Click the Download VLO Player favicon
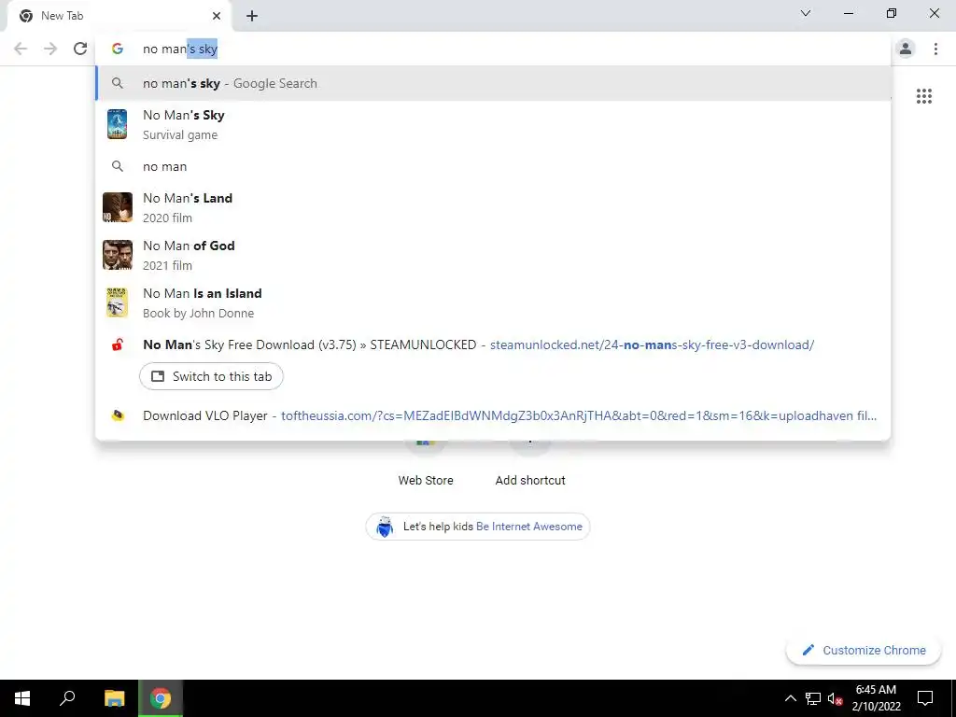Screen dimensions: 956x717 (x=118, y=415)
